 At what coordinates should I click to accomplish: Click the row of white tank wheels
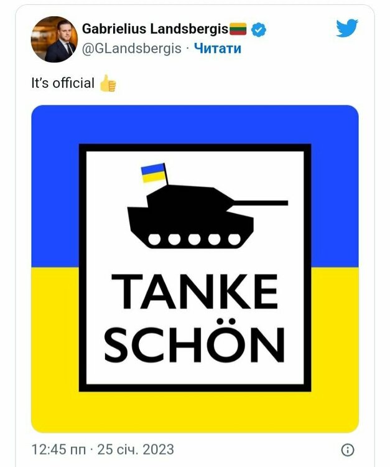(x=193, y=238)
